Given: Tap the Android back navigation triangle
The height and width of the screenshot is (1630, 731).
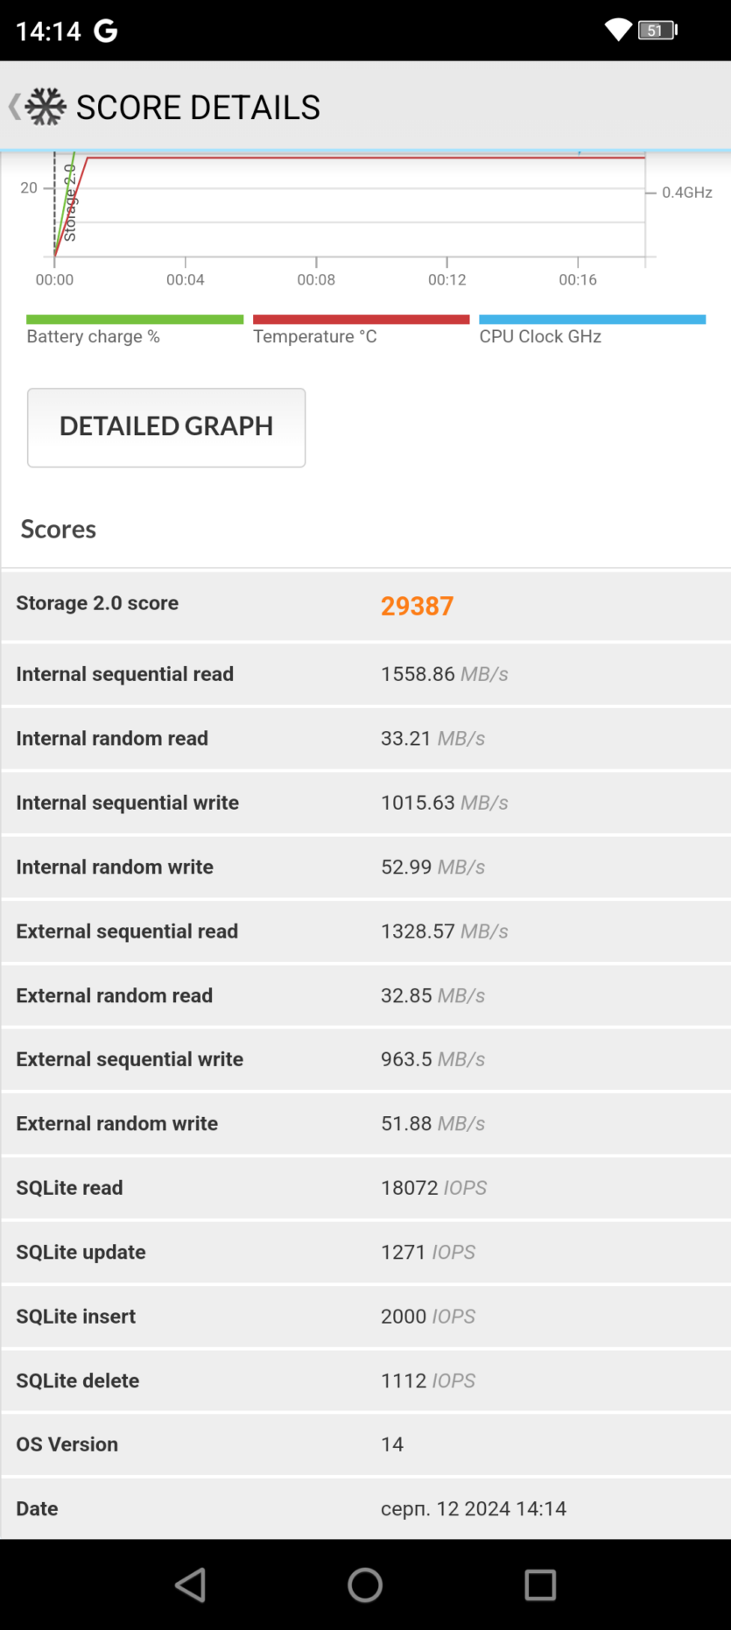Looking at the screenshot, I should (191, 1584).
